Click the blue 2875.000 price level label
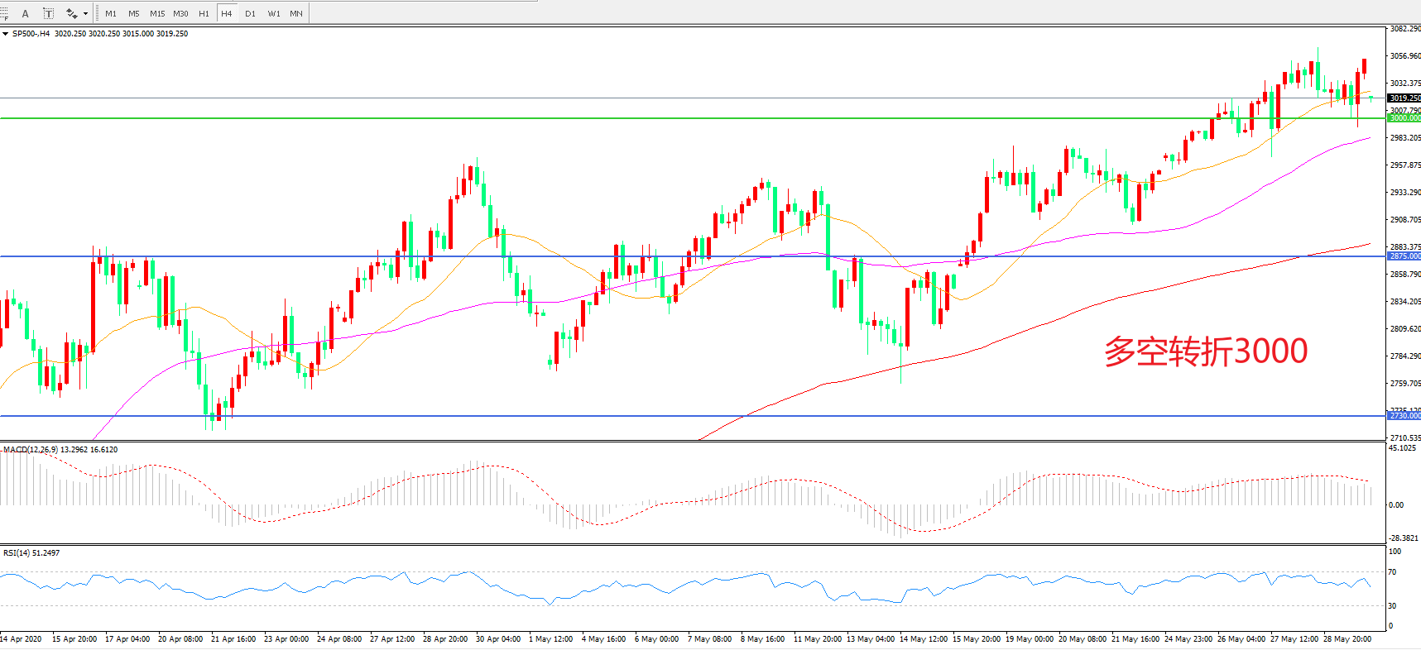This screenshot has width=1421, height=650. [x=1404, y=256]
